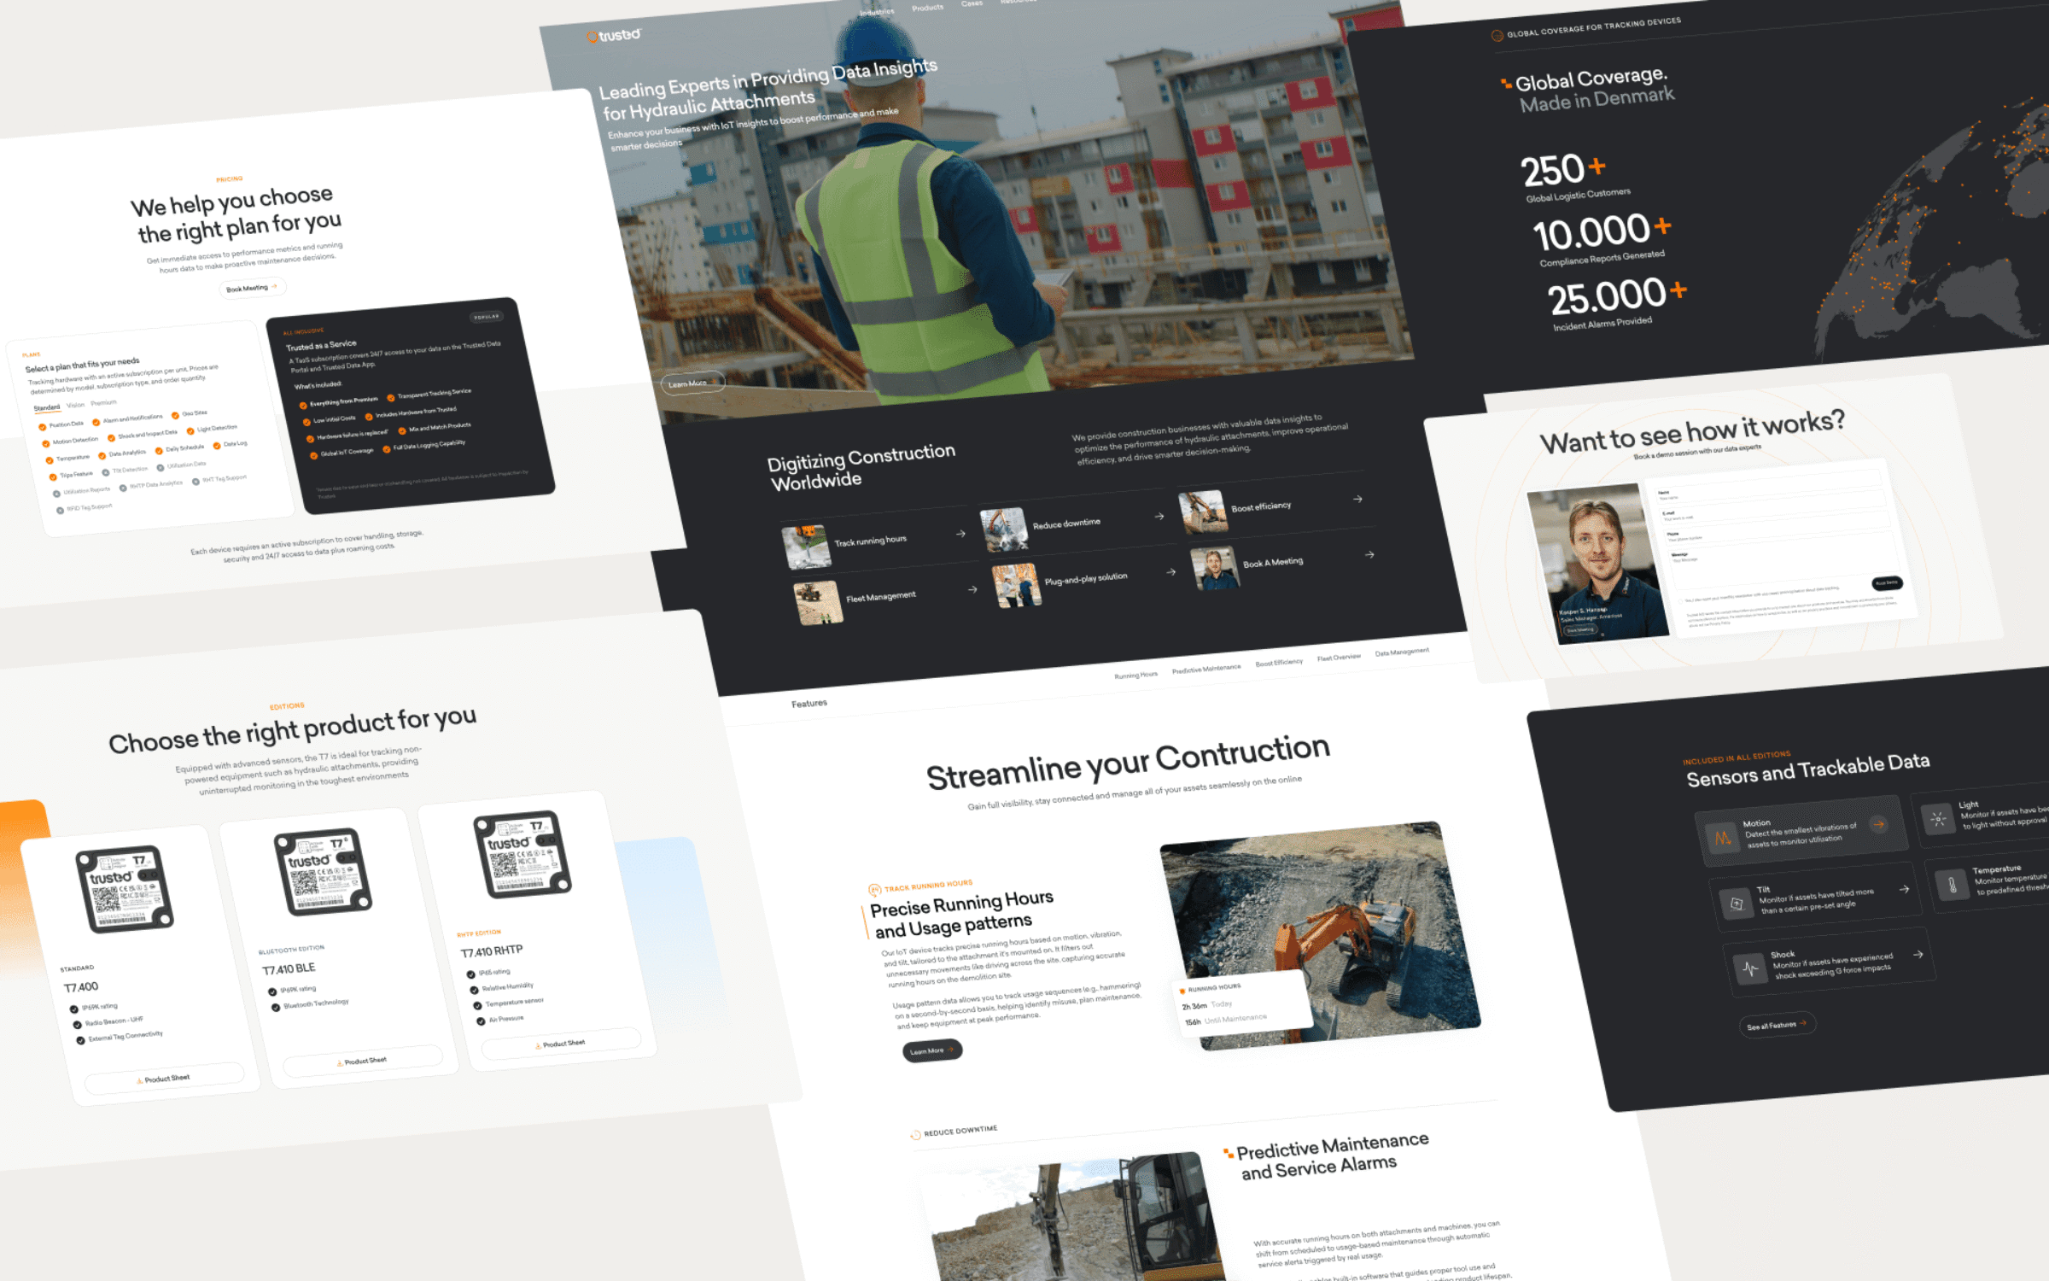Select the Standard plan tab
This screenshot has width=2049, height=1281.
[47, 408]
